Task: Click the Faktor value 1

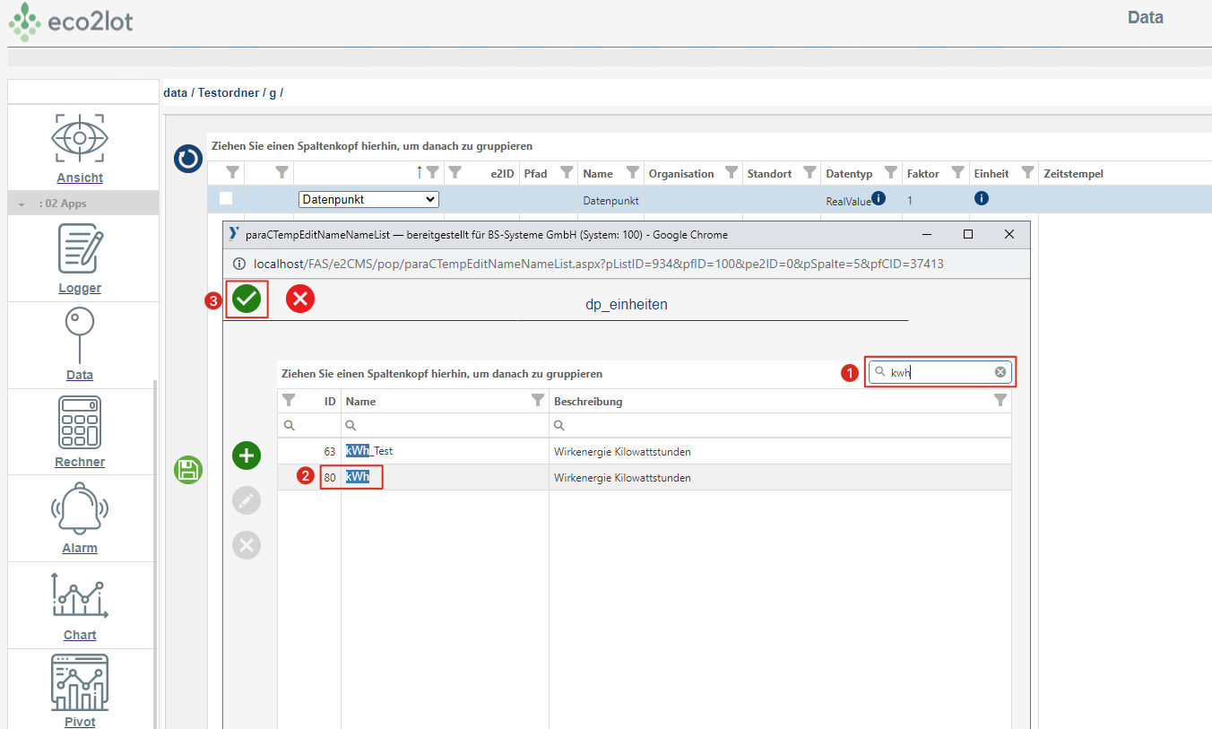Action: pyautogui.click(x=910, y=201)
